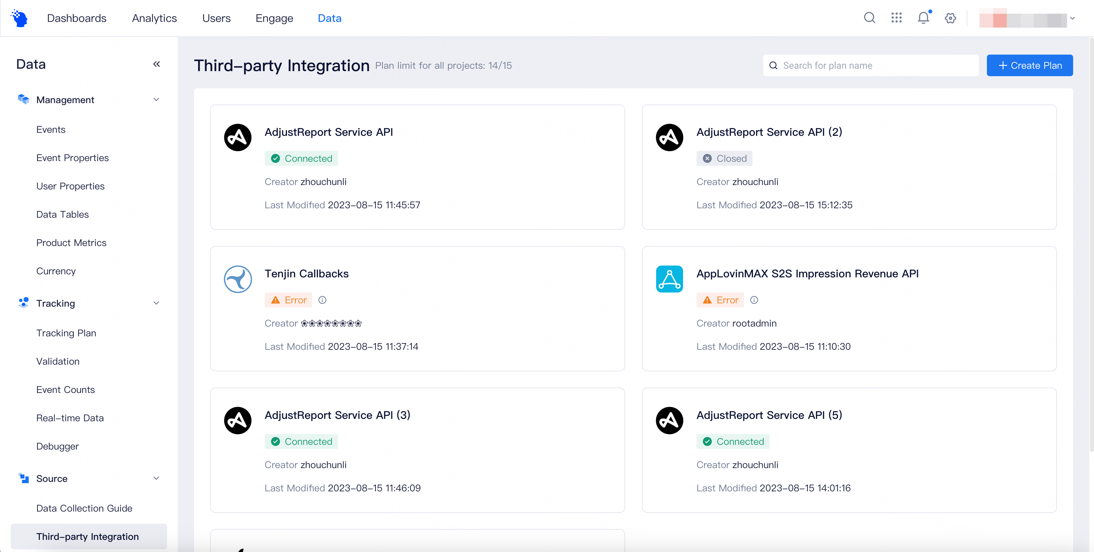Click the AppLovin icon on the AppLovinMAX card
This screenshot has height=552, width=1094.
(x=669, y=279)
